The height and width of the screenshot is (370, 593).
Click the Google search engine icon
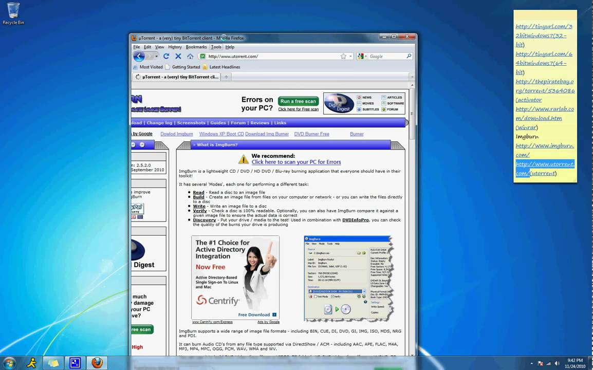(360, 56)
